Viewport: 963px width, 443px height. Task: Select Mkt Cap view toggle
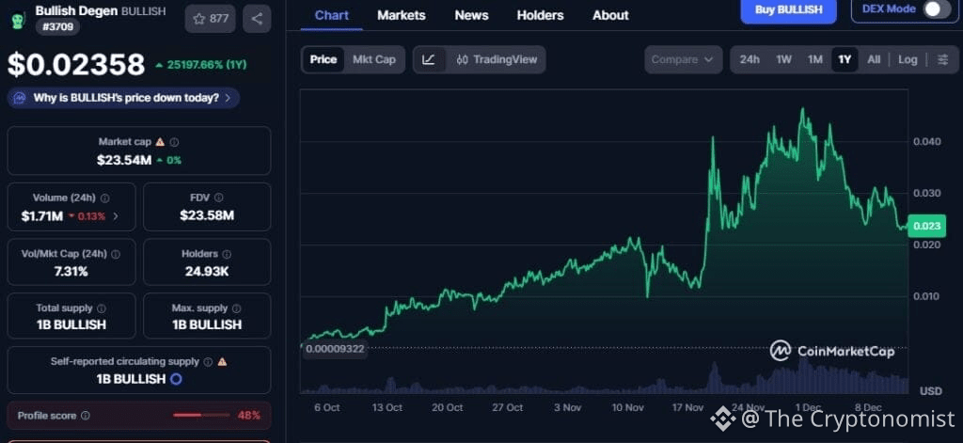[x=374, y=59]
